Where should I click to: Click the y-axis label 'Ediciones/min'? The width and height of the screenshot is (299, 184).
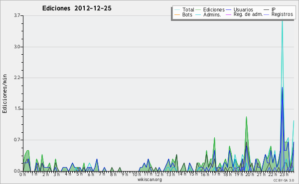coord(4,93)
